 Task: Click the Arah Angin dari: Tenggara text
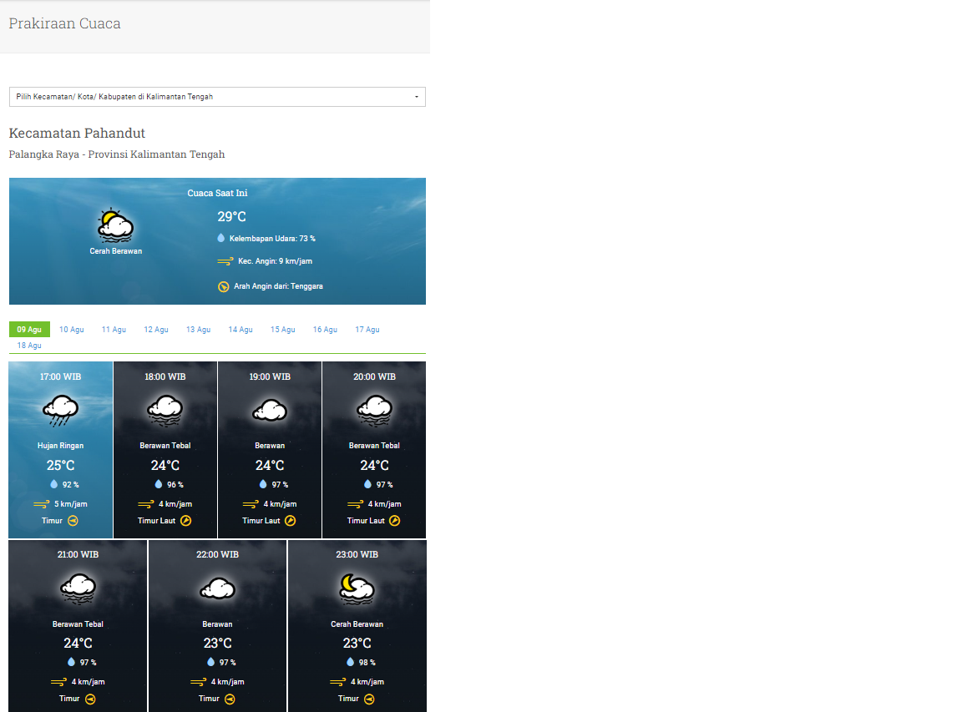tap(278, 286)
